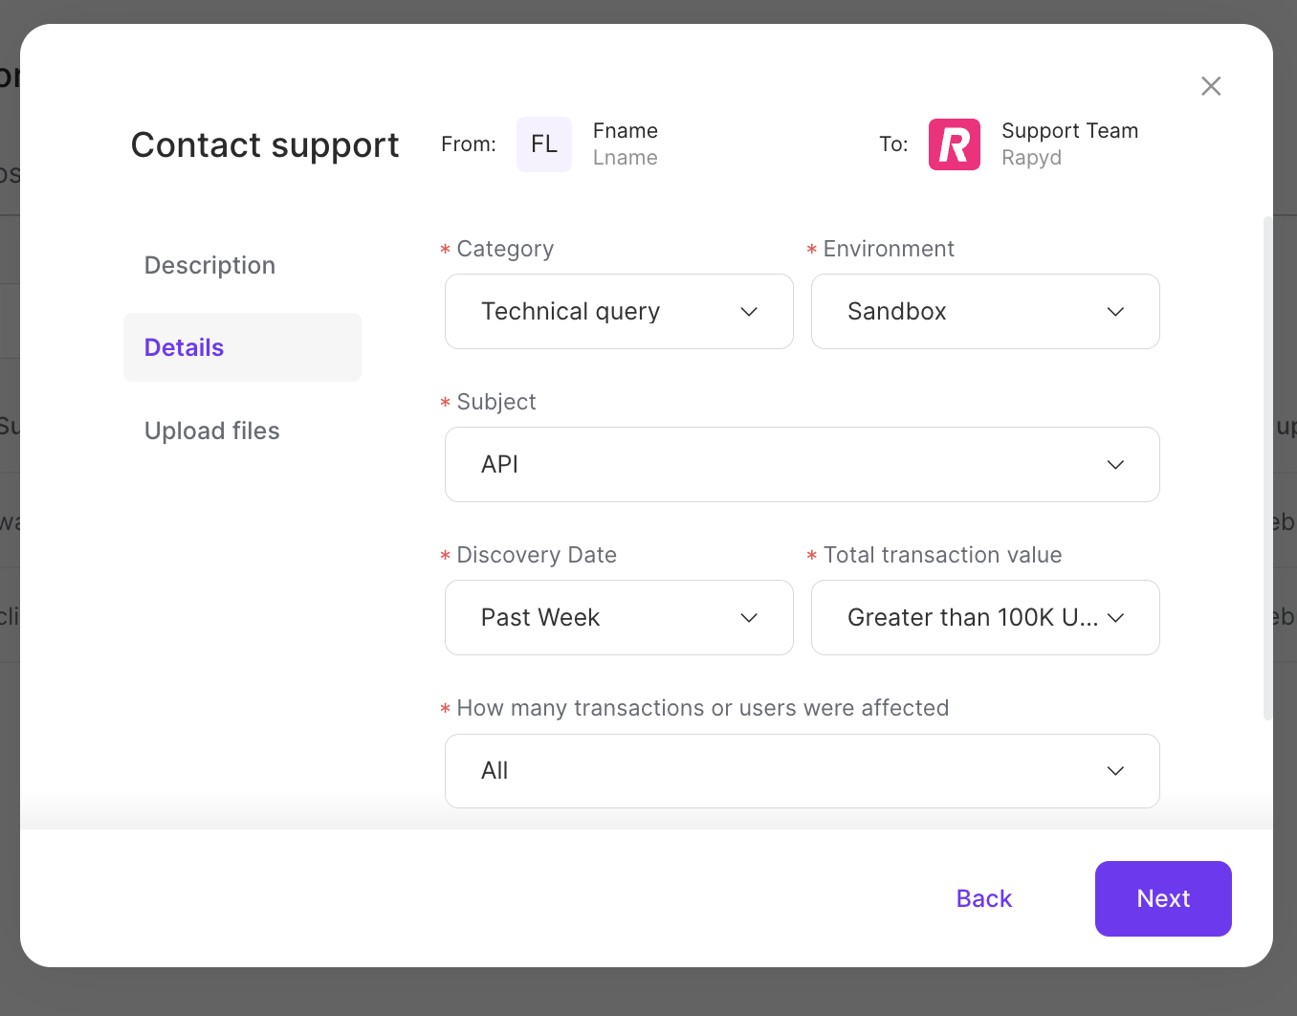Click the Category dropdown chevron
The image size is (1297, 1016).
pyautogui.click(x=749, y=311)
